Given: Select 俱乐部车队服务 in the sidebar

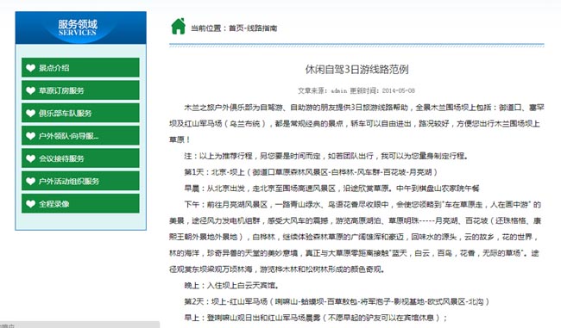Looking at the screenshot, I should point(80,113).
